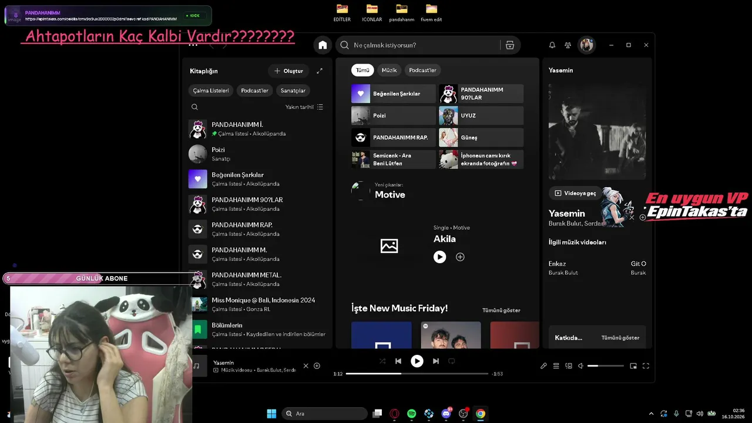Screen dimensions: 752x423
Task: Toggle play/pause in player bar
Action: [x=417, y=361]
